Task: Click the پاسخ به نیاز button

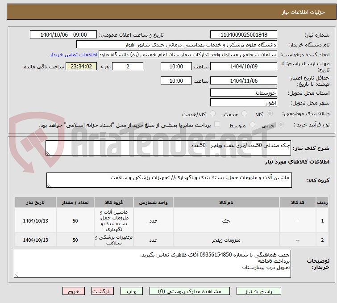Action: pos(258,291)
